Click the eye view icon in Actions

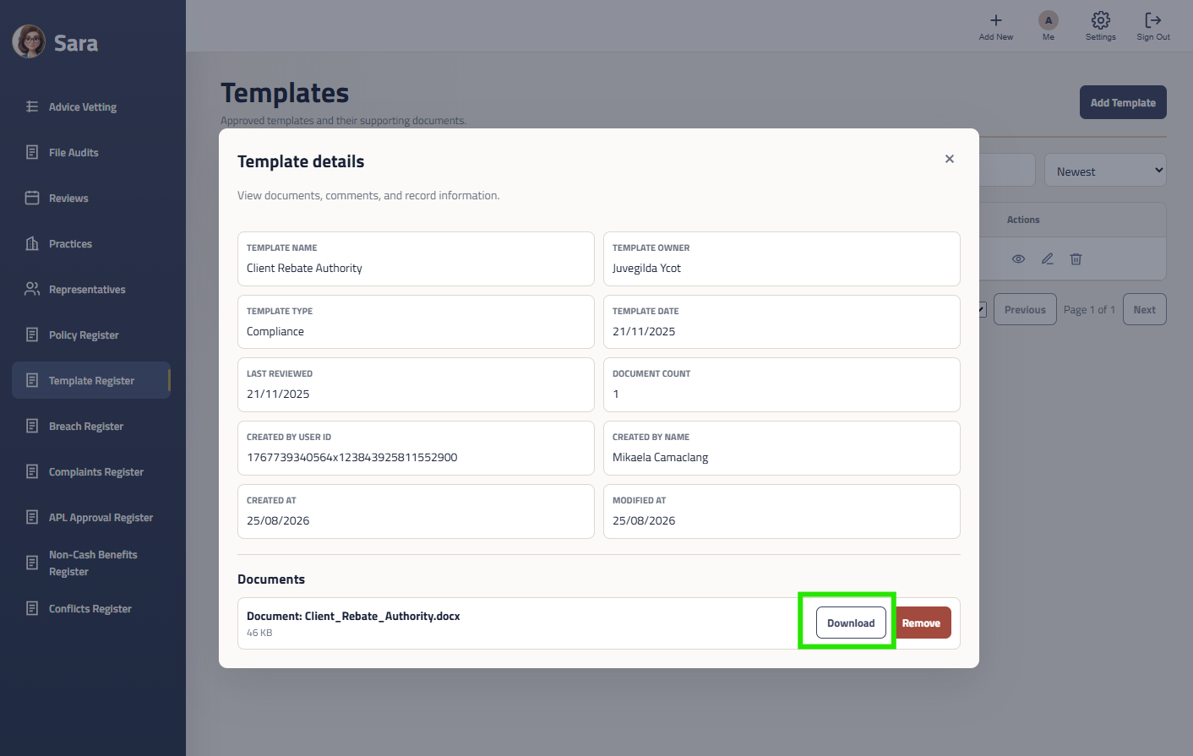point(1018,259)
